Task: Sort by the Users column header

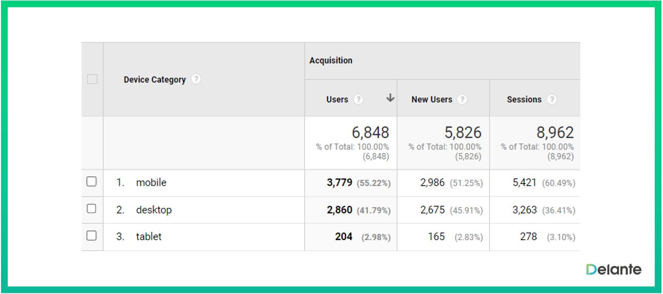Action: point(337,100)
